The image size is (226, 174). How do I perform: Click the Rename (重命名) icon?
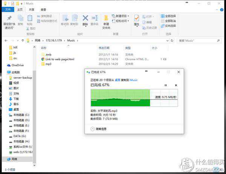point(95,20)
